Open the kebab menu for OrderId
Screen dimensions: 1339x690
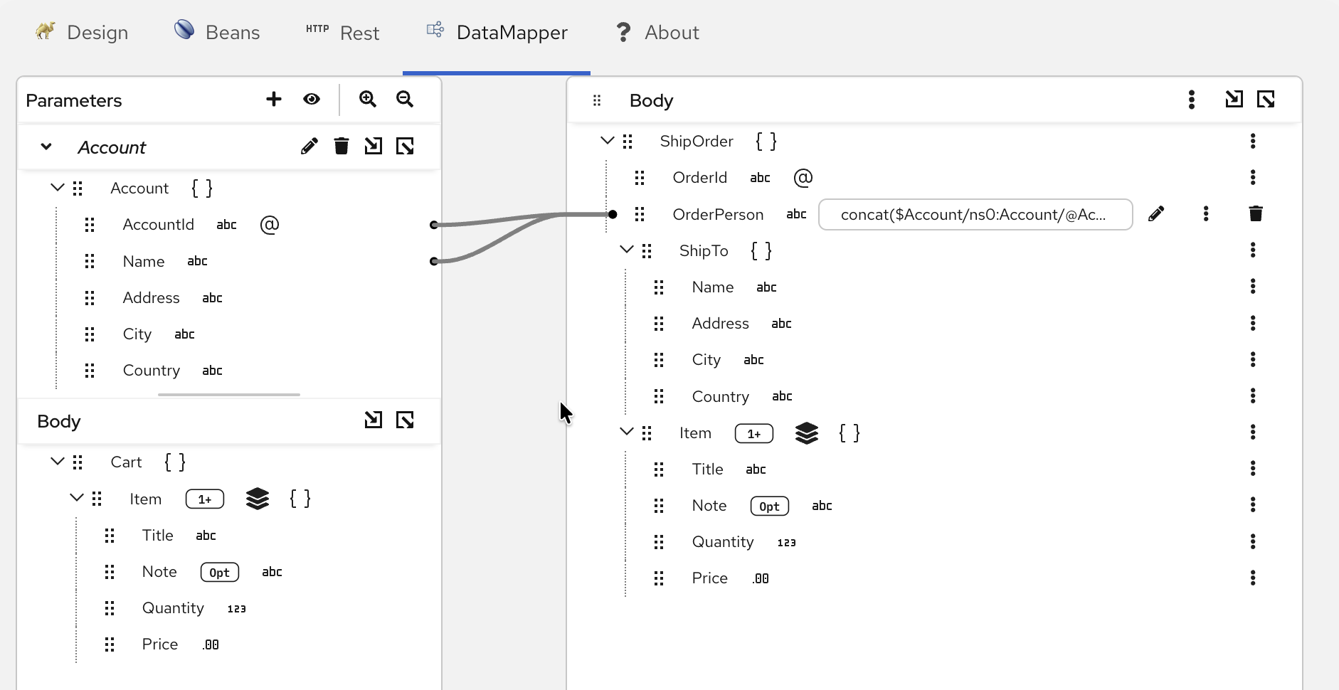point(1253,177)
